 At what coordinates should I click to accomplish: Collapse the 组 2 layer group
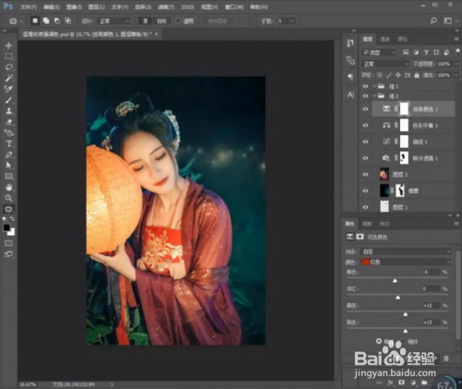tap(374, 96)
